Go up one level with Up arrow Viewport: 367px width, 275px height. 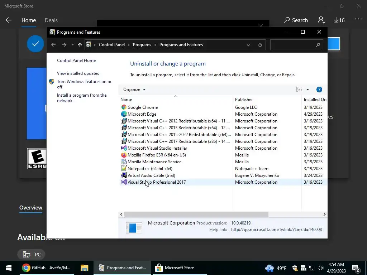click(x=80, y=45)
